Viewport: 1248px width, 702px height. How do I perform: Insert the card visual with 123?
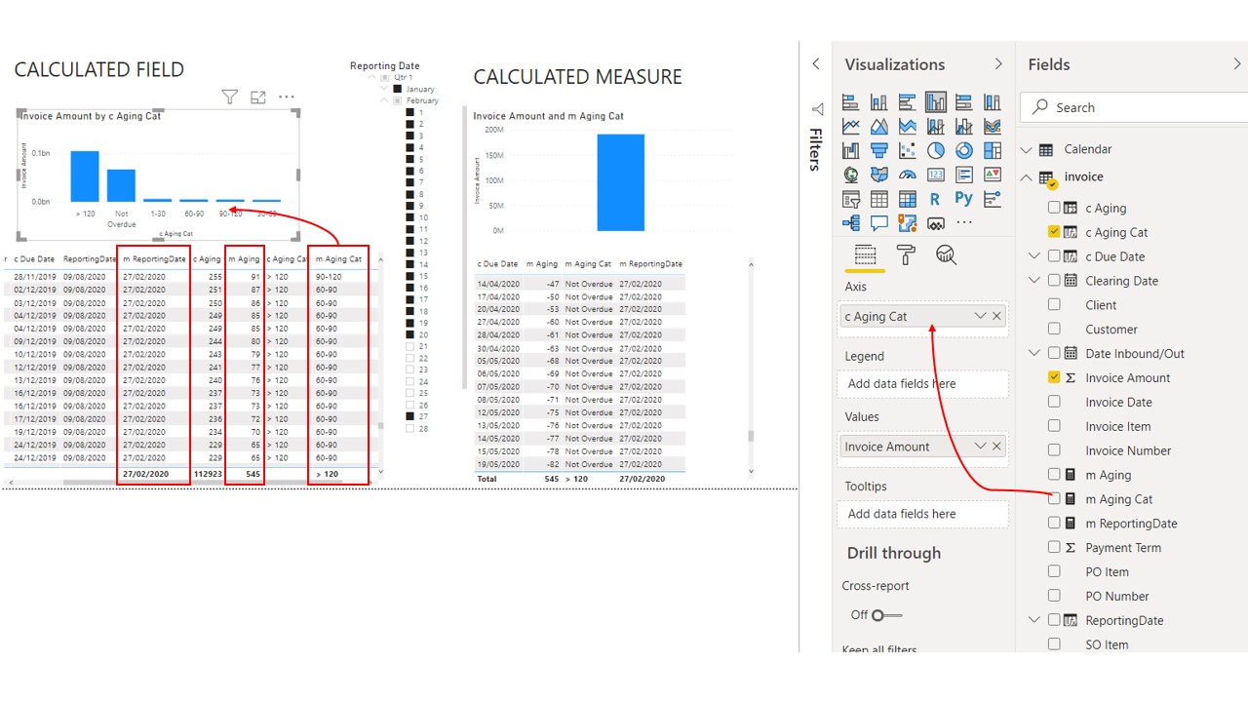click(936, 175)
